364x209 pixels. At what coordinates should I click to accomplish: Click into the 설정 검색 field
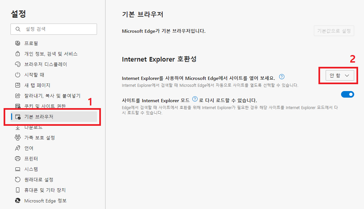tap(54, 29)
